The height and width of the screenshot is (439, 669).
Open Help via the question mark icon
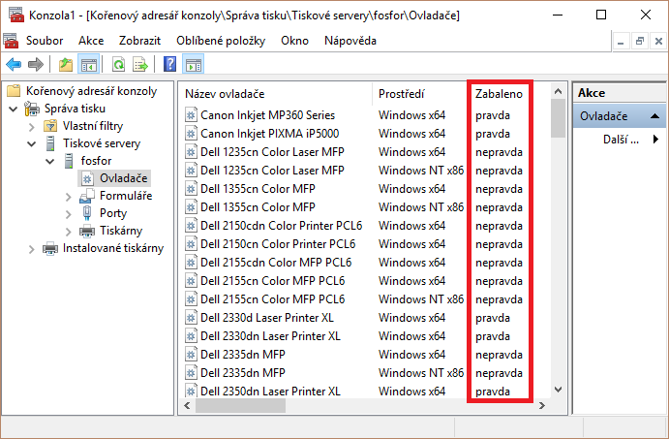point(169,65)
